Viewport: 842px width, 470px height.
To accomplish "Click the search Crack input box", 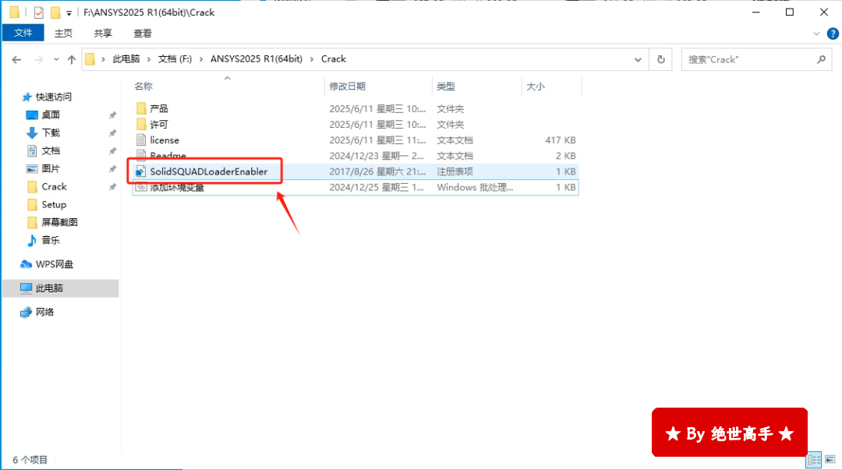I will pos(748,59).
